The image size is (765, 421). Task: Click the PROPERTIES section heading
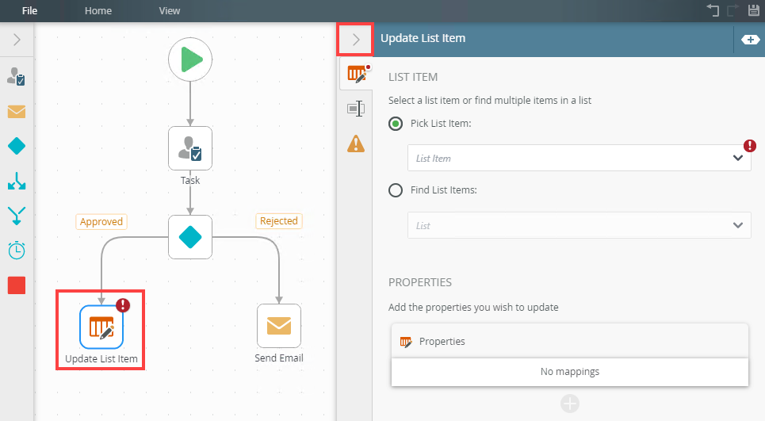(x=420, y=282)
